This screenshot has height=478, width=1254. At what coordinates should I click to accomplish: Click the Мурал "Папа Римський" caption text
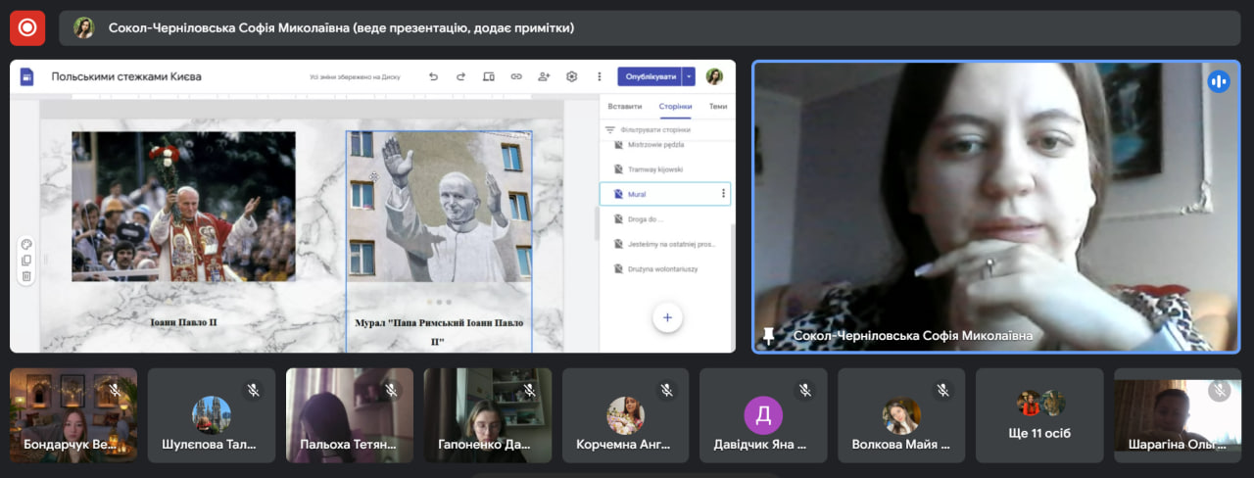[439, 332]
